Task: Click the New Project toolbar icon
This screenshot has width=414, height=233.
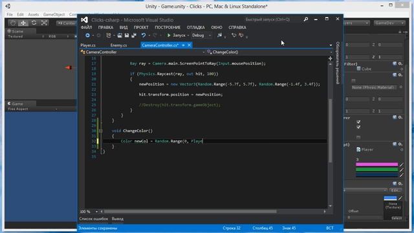Action: point(108,35)
